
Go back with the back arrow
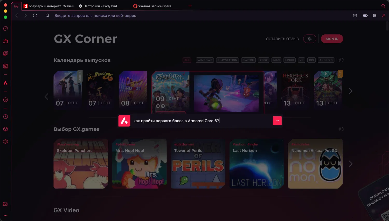17,16
